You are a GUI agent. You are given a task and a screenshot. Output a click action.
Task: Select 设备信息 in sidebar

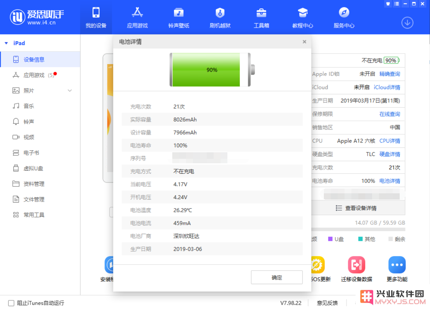click(x=40, y=59)
